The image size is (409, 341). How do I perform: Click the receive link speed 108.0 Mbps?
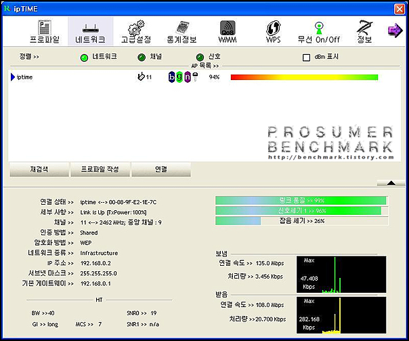tap(270, 305)
